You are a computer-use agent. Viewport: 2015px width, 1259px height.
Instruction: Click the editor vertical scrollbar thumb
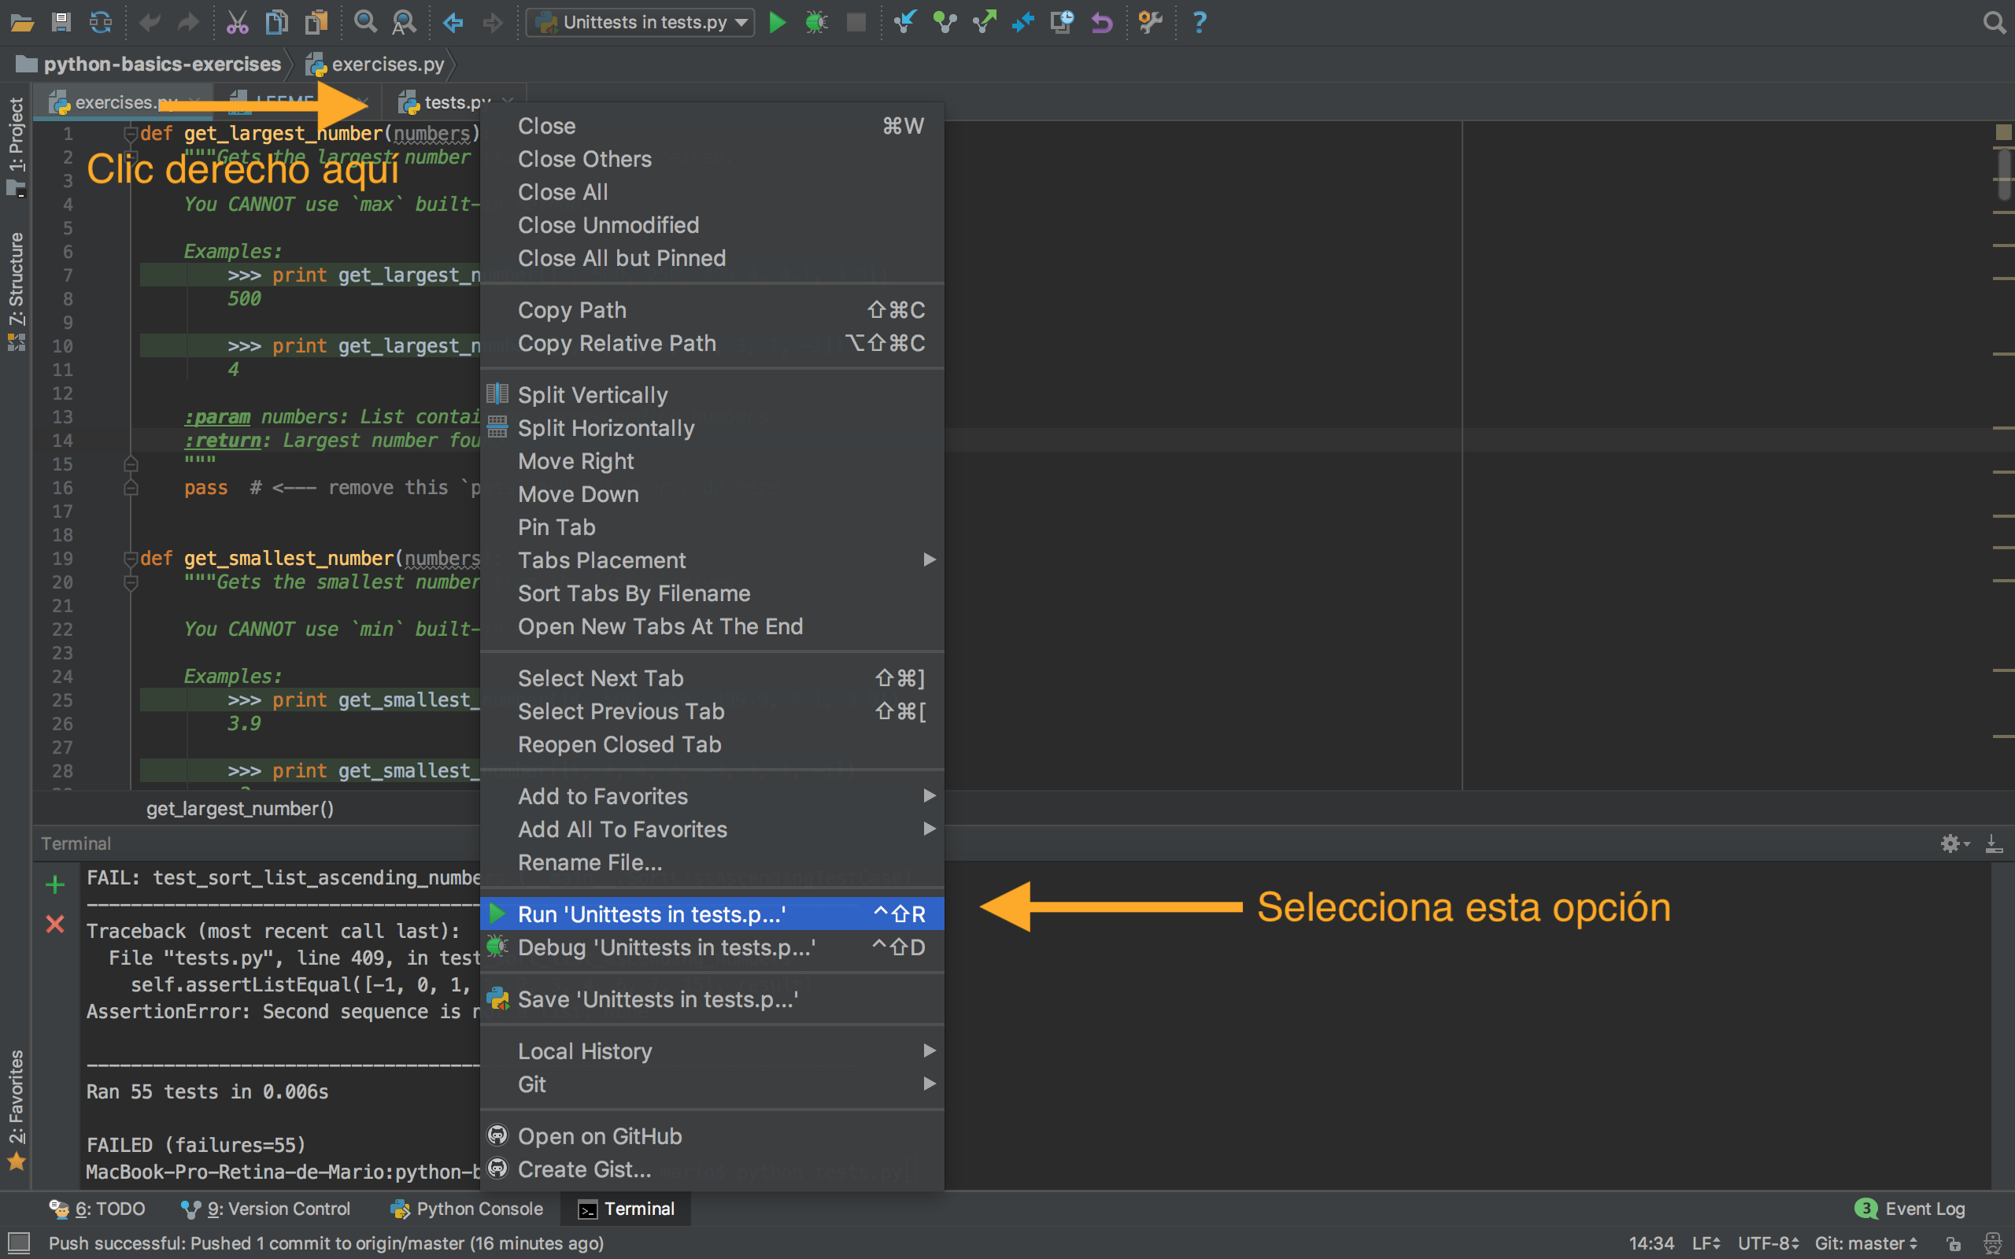pyautogui.click(x=2002, y=173)
